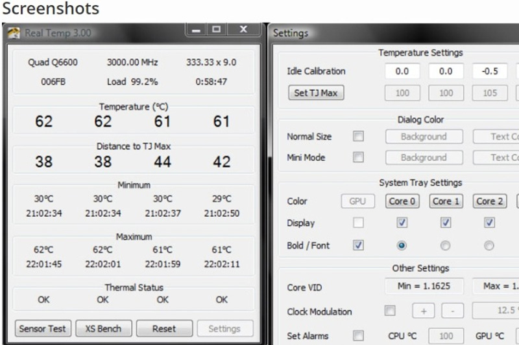Select the Font radio button under Core 2
This screenshot has width=519, height=345.
[x=489, y=245]
